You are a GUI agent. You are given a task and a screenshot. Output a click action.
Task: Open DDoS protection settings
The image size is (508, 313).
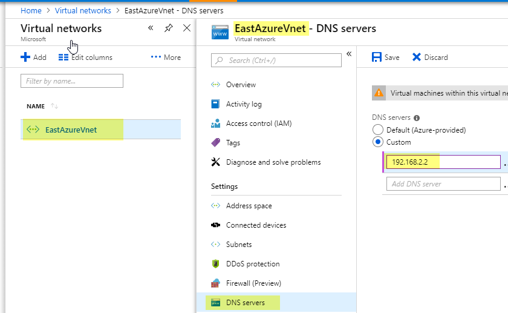(x=253, y=264)
